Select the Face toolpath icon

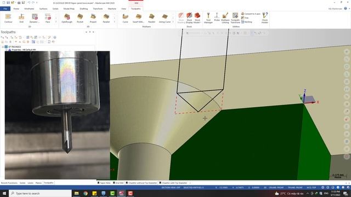(x=48, y=18)
